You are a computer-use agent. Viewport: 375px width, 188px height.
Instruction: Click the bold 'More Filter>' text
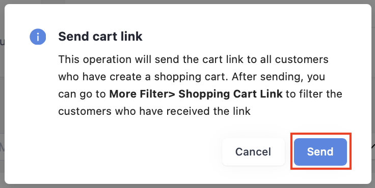click(142, 94)
